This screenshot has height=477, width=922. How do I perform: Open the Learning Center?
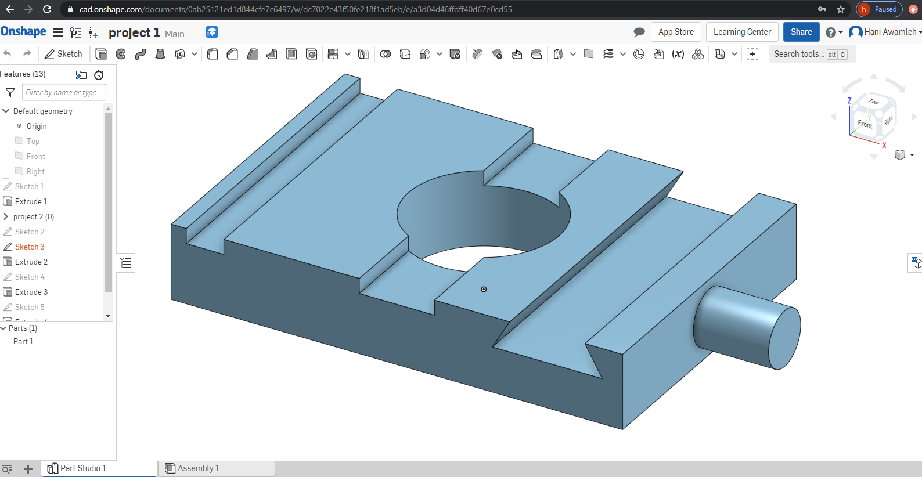point(742,32)
